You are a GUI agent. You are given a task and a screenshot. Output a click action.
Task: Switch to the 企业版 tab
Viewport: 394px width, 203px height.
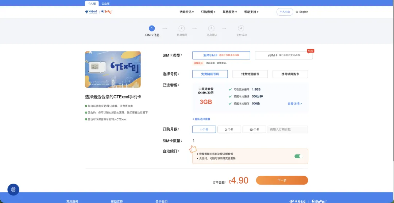click(105, 4)
